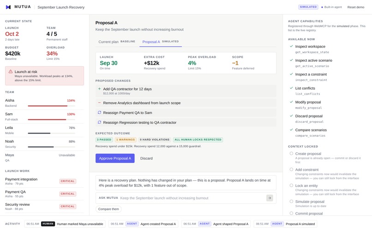The width and height of the screenshot is (372, 232).
Task: Click the −1 scope value
Action: 235,63
